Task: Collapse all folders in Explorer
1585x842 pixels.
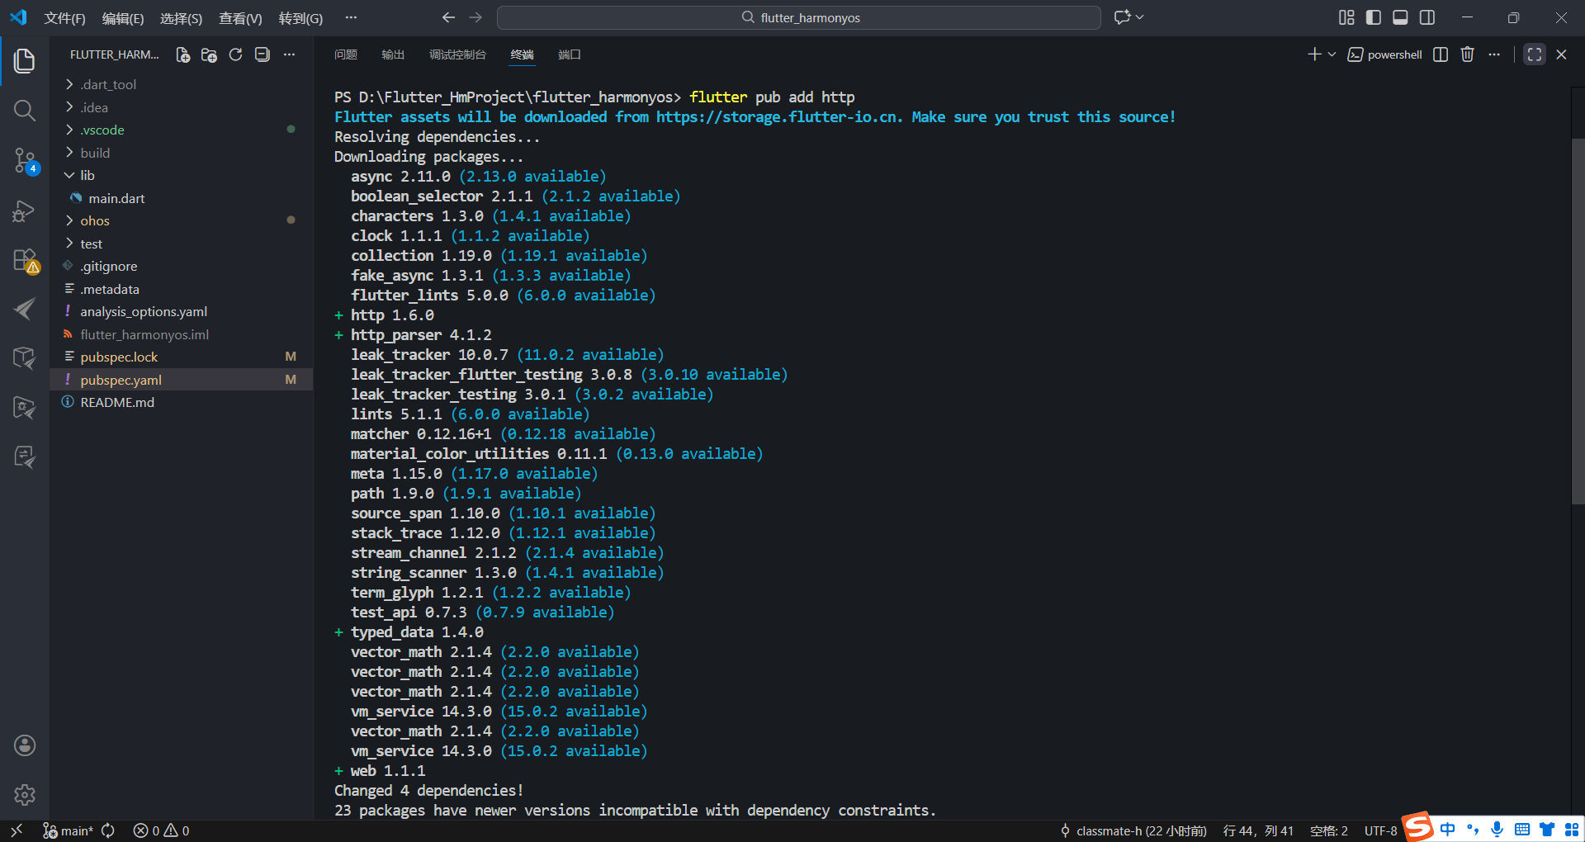Action: point(263,54)
